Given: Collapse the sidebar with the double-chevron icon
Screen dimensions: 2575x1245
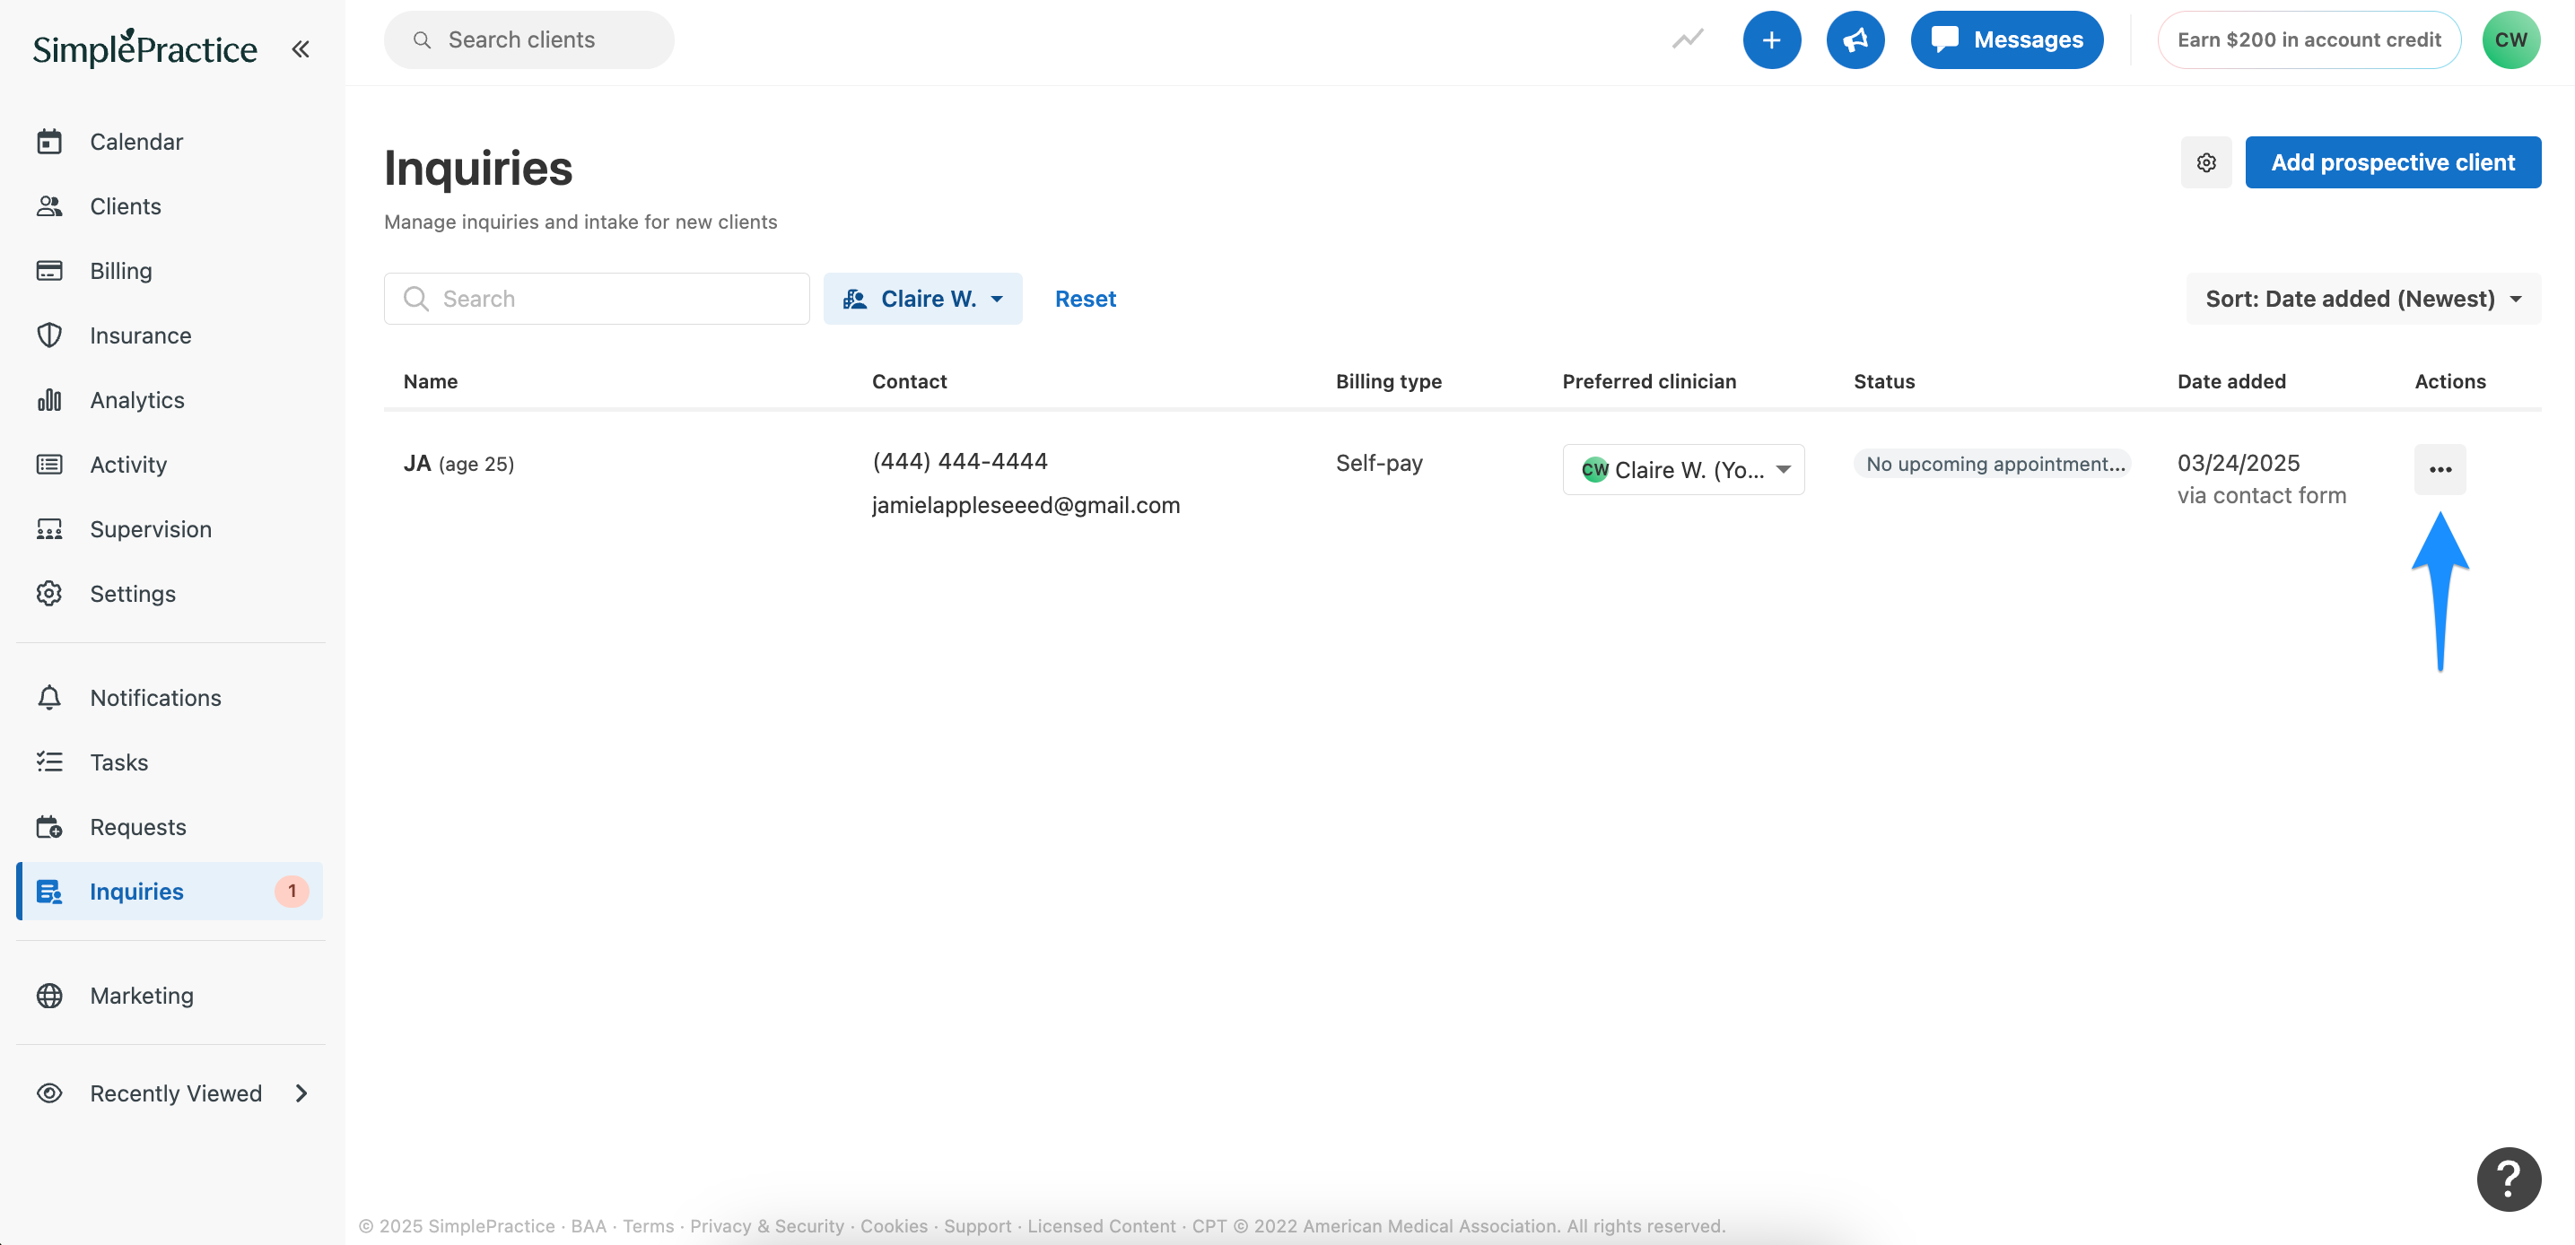Looking at the screenshot, I should tap(300, 48).
